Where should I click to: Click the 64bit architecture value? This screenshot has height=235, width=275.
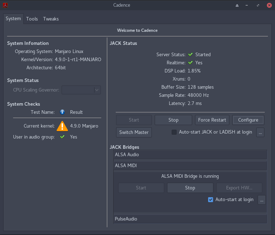[60, 67]
